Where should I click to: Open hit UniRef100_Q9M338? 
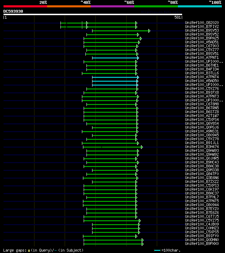(202, 170)
